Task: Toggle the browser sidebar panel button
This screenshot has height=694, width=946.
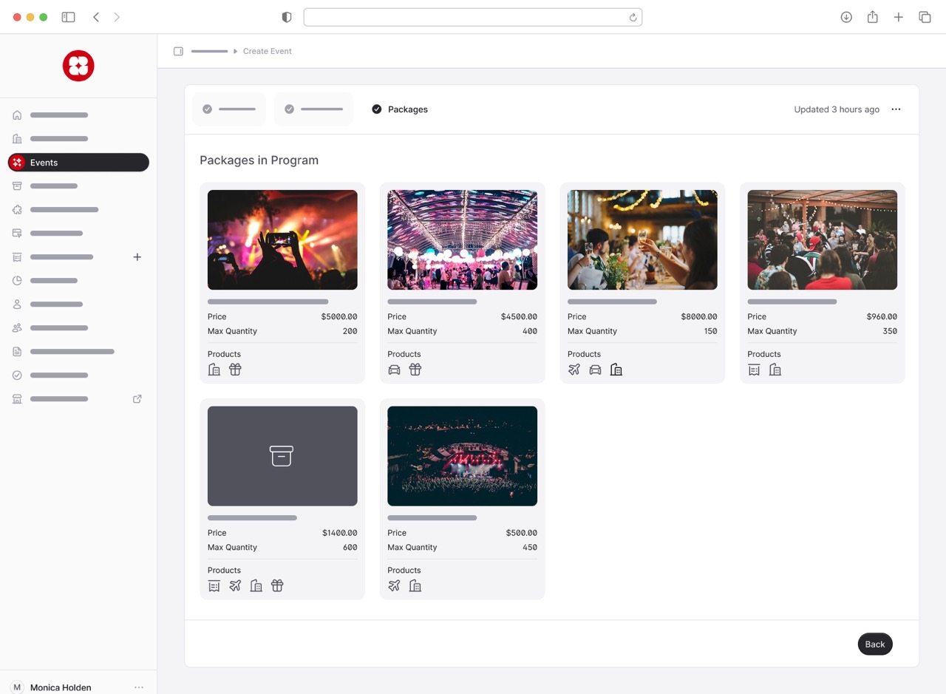Action: point(68,17)
